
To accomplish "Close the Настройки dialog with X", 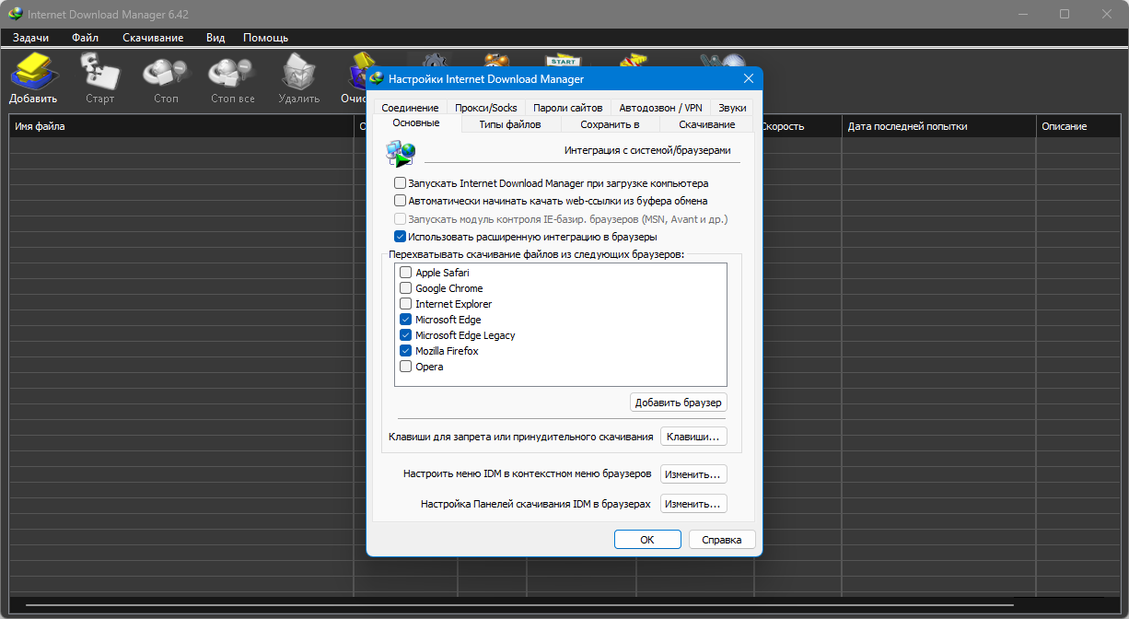I will click(748, 79).
